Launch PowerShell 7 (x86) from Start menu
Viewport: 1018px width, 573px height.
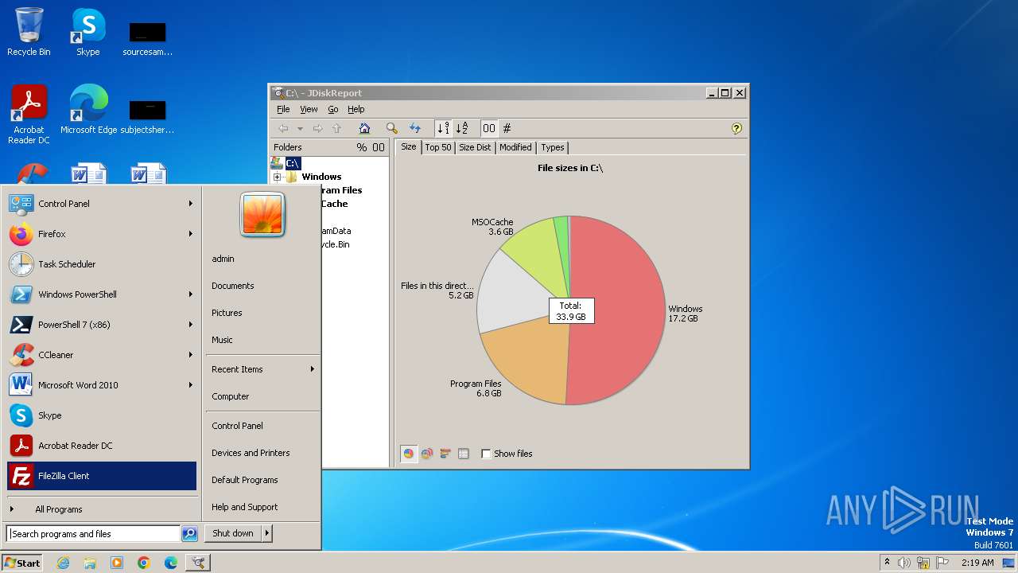point(101,325)
